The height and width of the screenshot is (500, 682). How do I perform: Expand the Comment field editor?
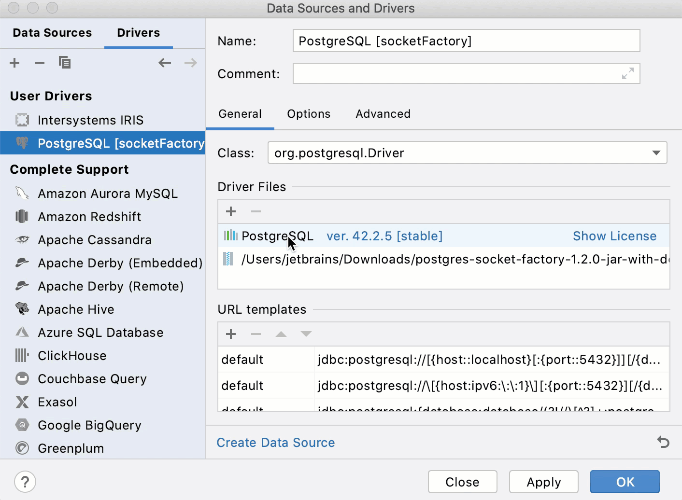[x=627, y=73]
